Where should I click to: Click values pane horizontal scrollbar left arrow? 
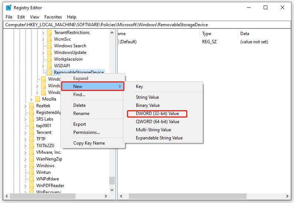(121, 196)
